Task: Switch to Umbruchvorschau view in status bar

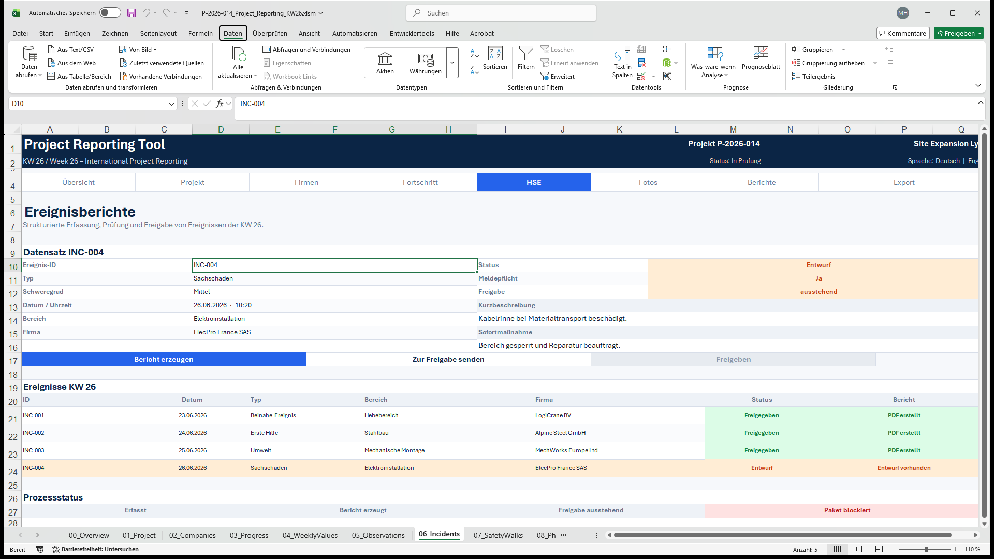Action: pos(879,549)
